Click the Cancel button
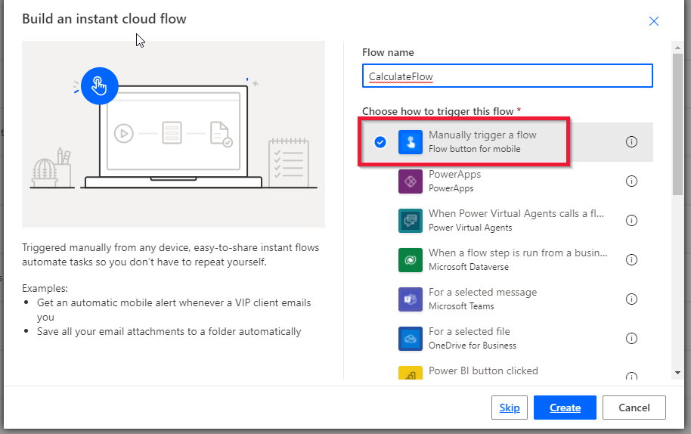The image size is (691, 434). click(x=634, y=408)
